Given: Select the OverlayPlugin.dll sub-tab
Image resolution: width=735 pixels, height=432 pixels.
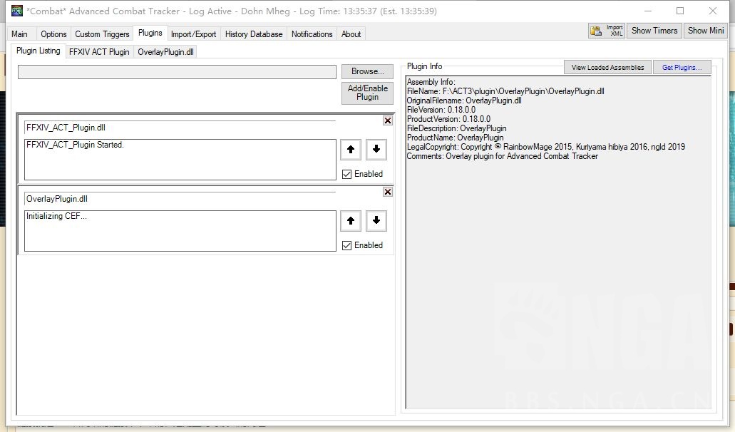Looking at the screenshot, I should point(165,52).
